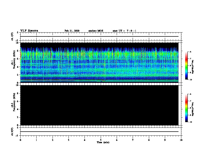Click the ch.2 color scale bar
Viewport: 204px width, 157px height.
tap(186, 108)
